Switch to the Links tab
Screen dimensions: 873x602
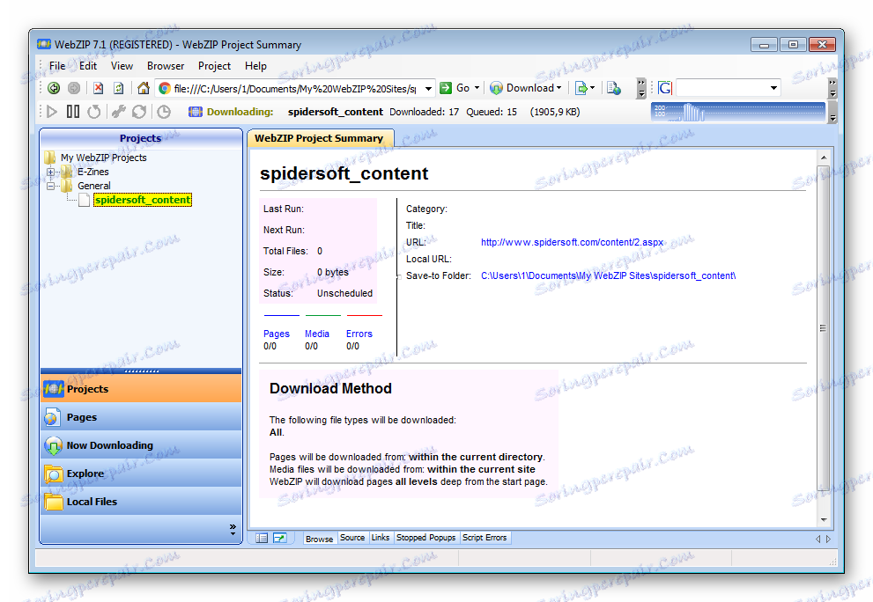coord(381,538)
